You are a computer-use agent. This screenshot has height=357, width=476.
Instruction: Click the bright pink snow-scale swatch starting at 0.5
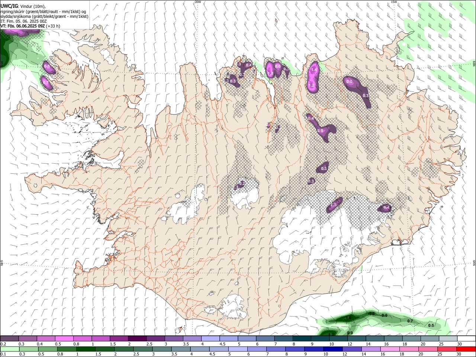point(64,339)
